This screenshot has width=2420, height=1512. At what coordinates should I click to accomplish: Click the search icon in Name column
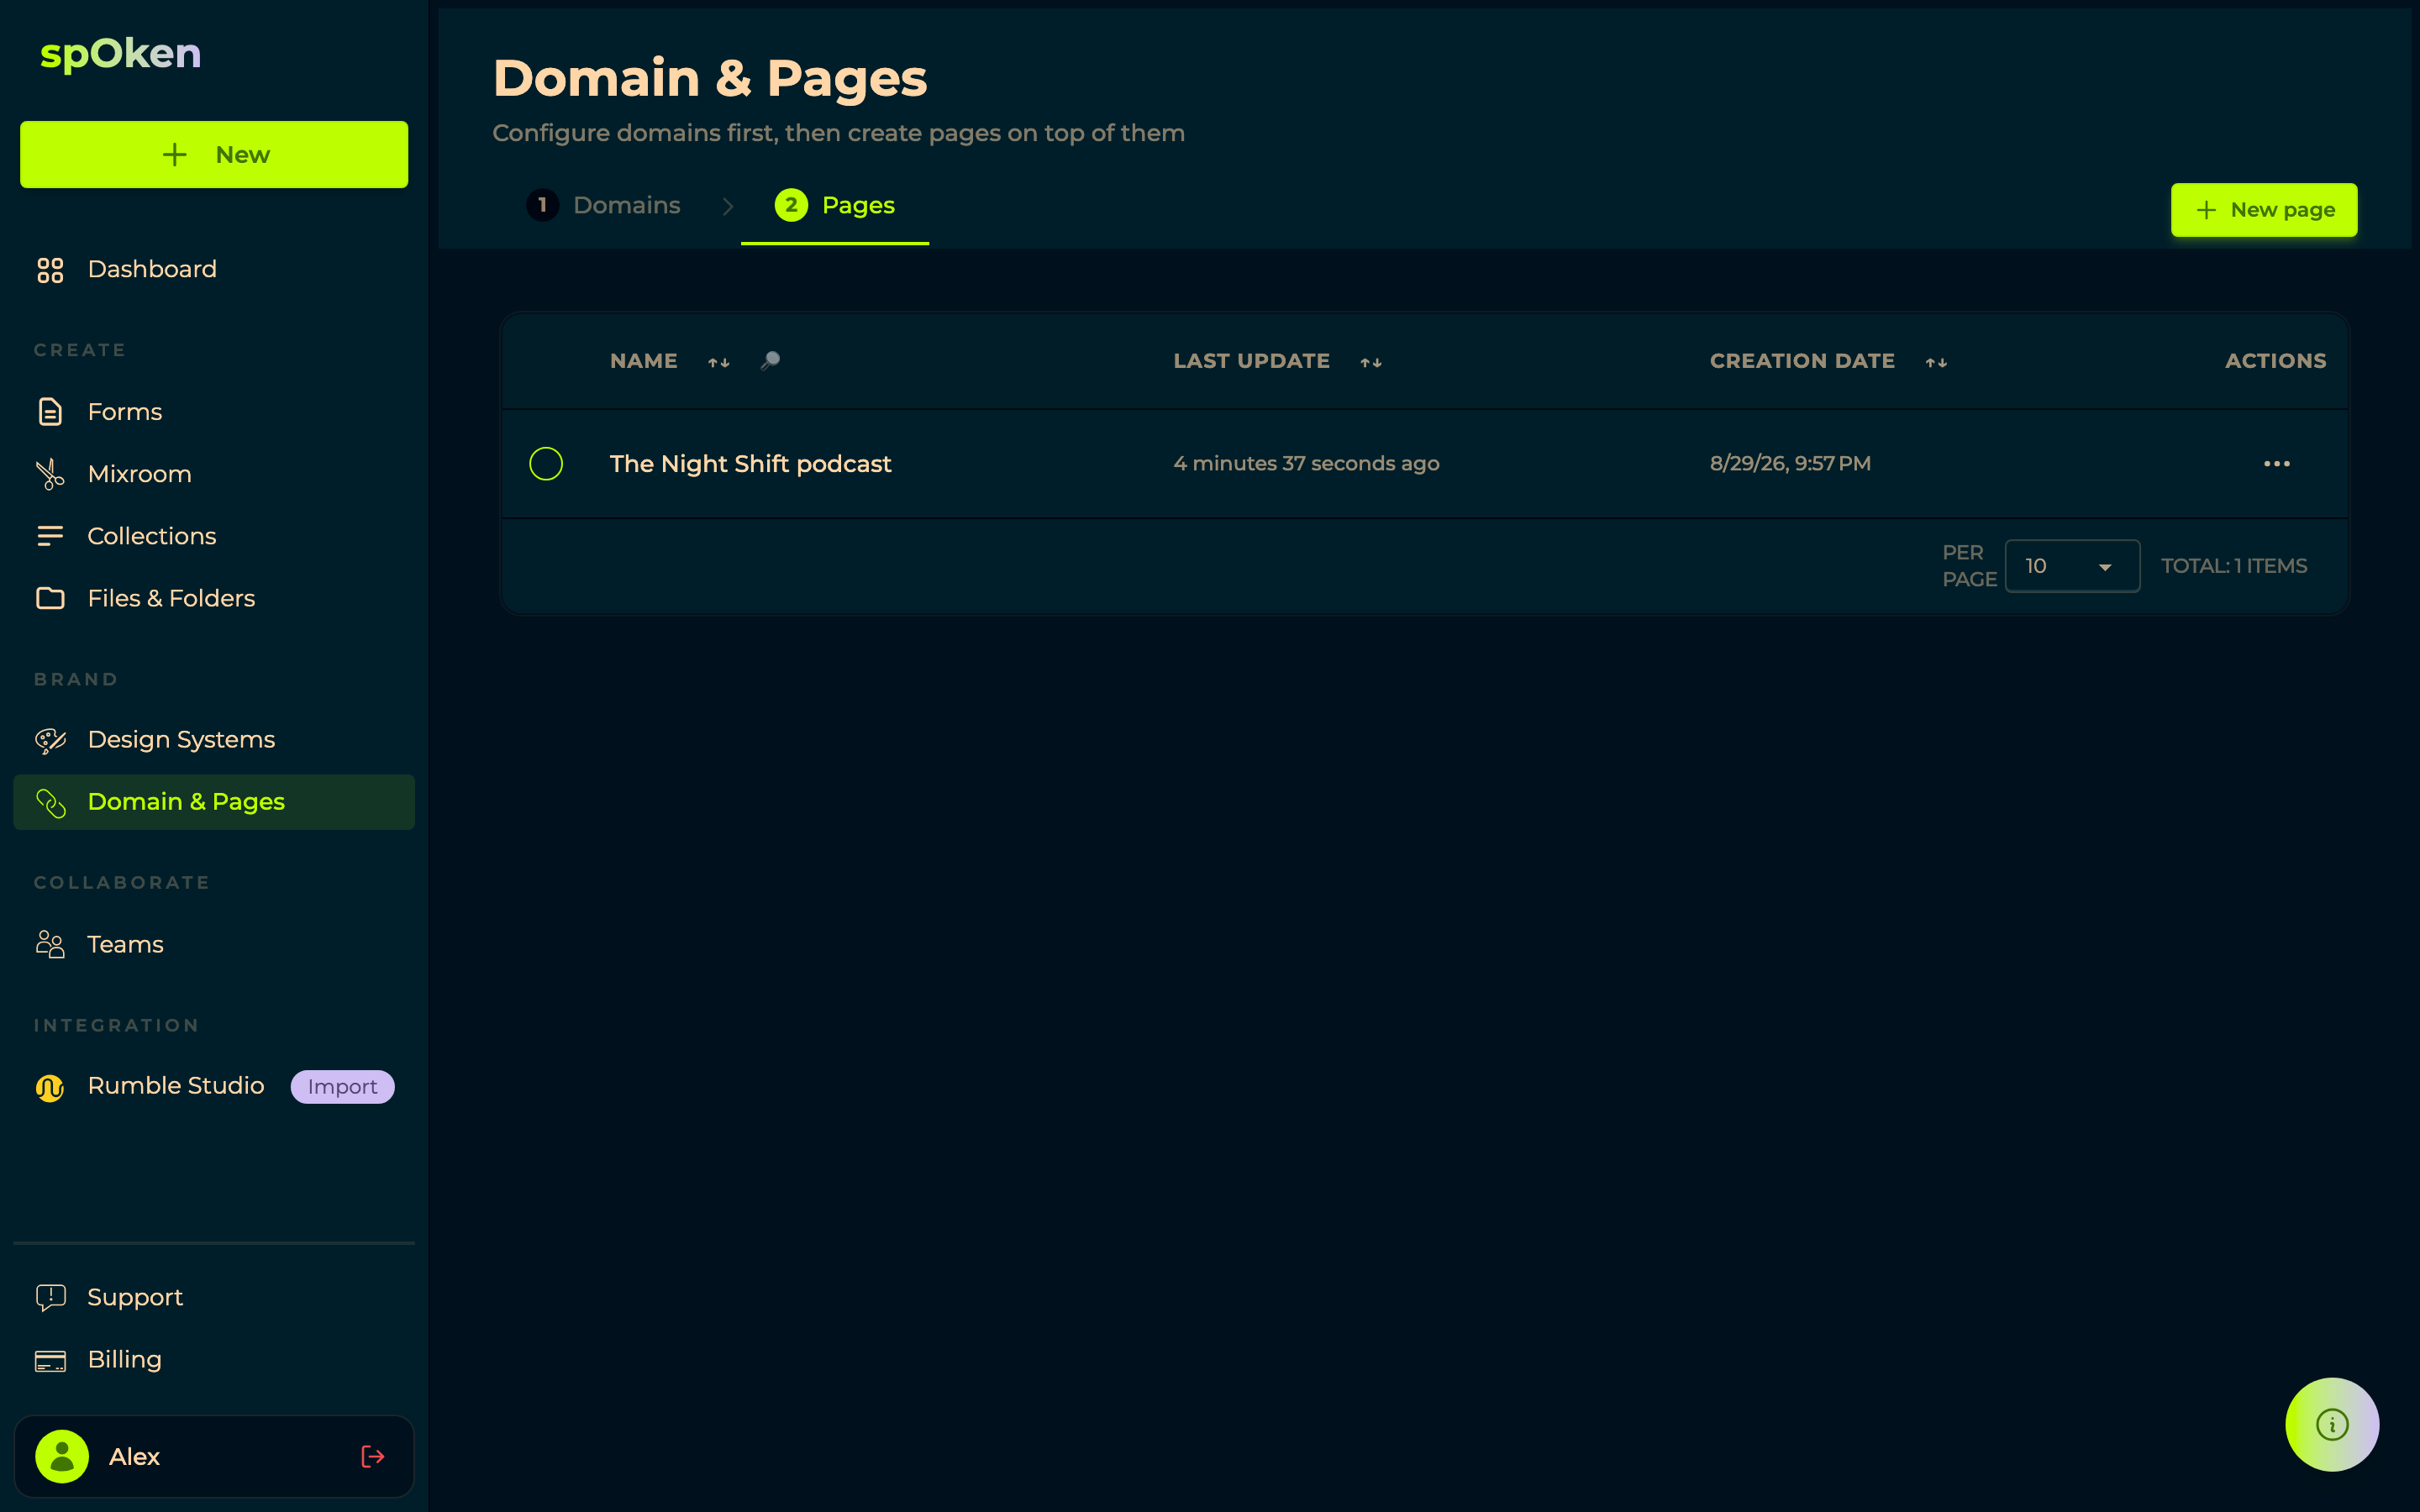(770, 361)
